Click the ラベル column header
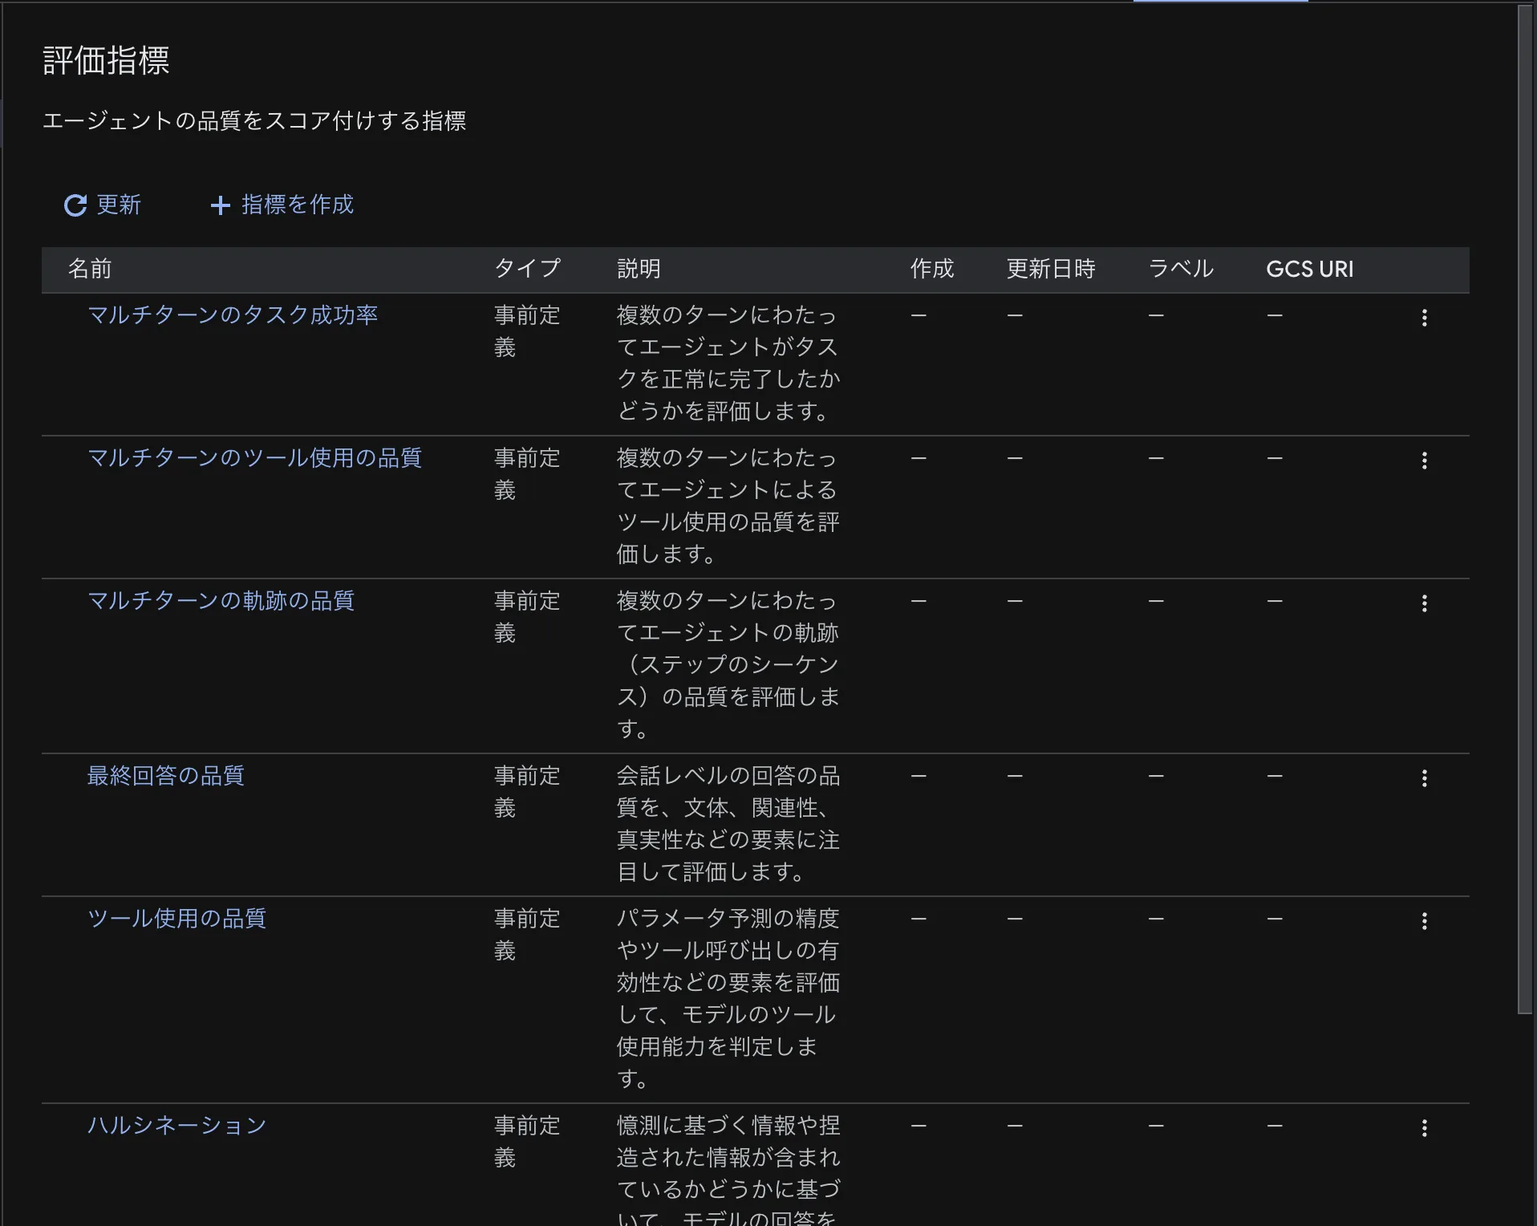This screenshot has width=1537, height=1226. tap(1181, 269)
